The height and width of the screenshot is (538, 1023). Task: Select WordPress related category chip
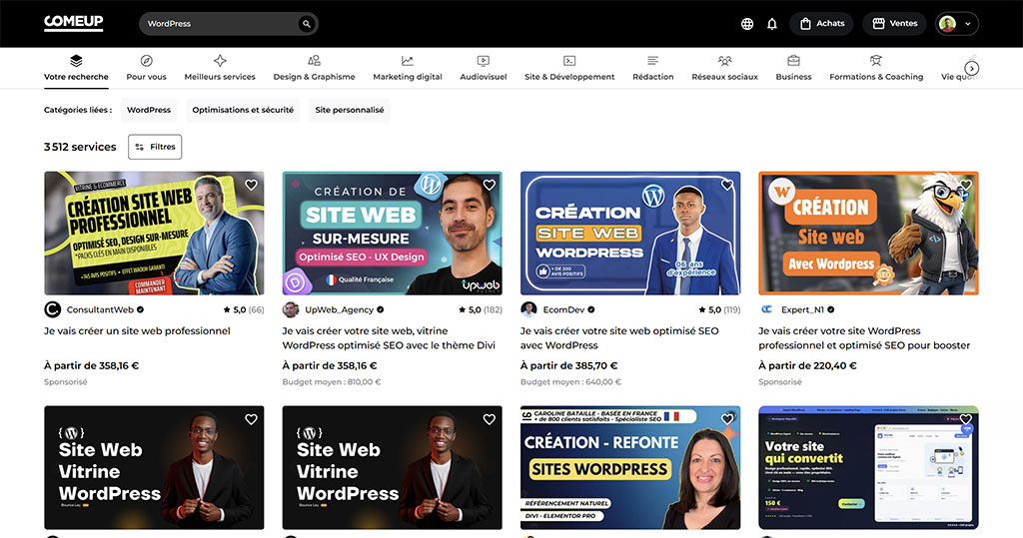(x=149, y=110)
